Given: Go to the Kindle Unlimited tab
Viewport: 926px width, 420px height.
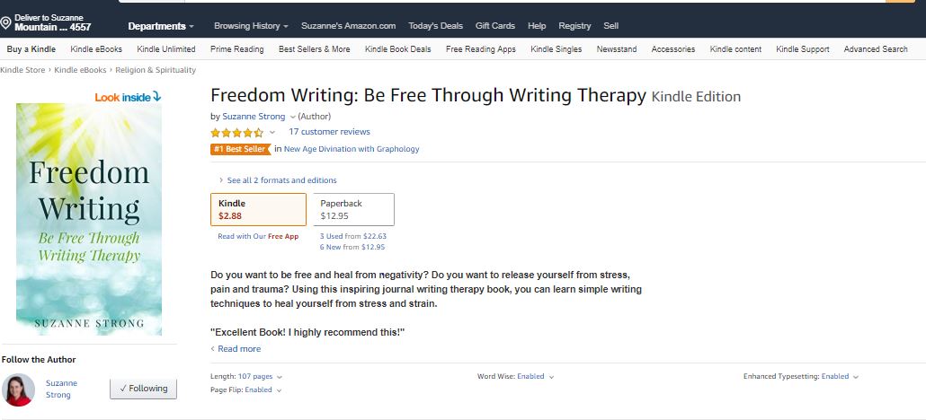Looking at the screenshot, I should coord(166,49).
